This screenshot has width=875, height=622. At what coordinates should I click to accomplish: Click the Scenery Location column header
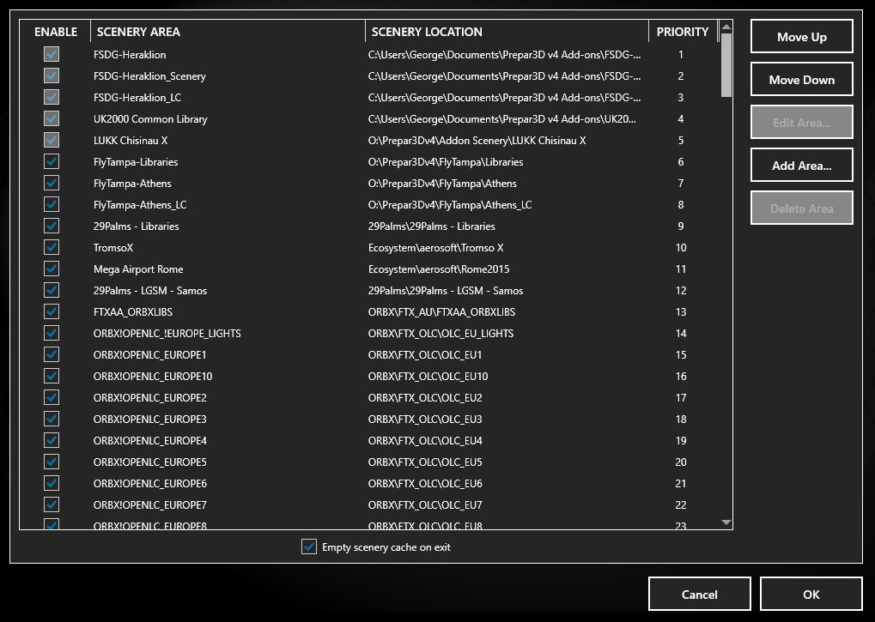(507, 32)
